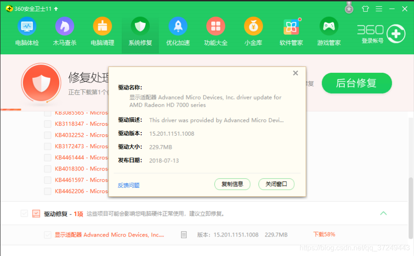
Task: Click KB4462206 update entry
Action: 81,191
